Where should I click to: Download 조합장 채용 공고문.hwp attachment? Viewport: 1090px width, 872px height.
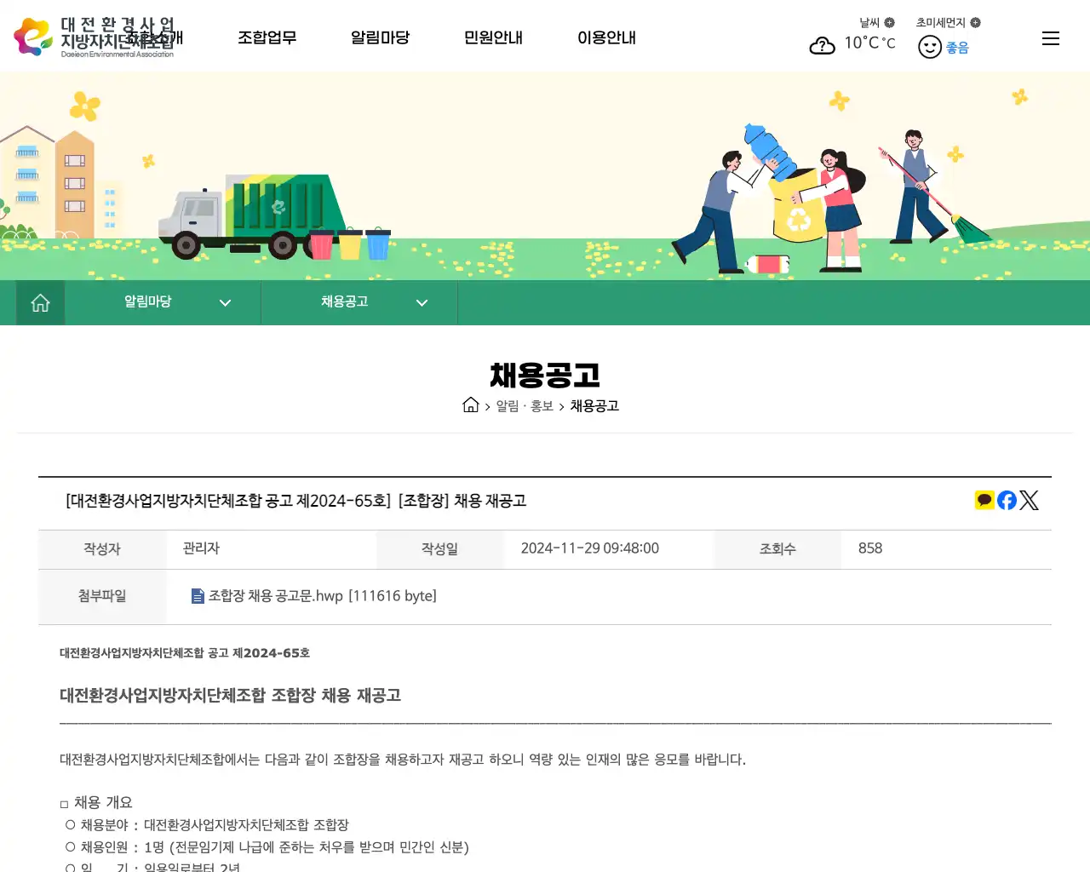(x=272, y=595)
